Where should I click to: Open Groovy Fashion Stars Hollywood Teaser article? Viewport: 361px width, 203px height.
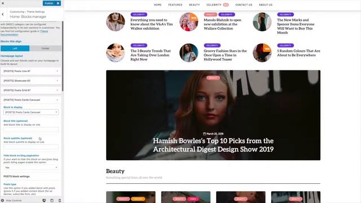click(225, 55)
